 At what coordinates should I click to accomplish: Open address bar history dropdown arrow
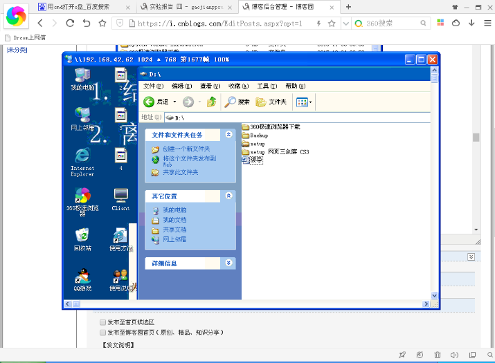(346, 23)
